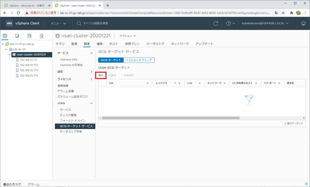Viewport: 310px width, 187px height.
Task: Filter the I/O 所有者のホスト column
Action: click(256, 83)
